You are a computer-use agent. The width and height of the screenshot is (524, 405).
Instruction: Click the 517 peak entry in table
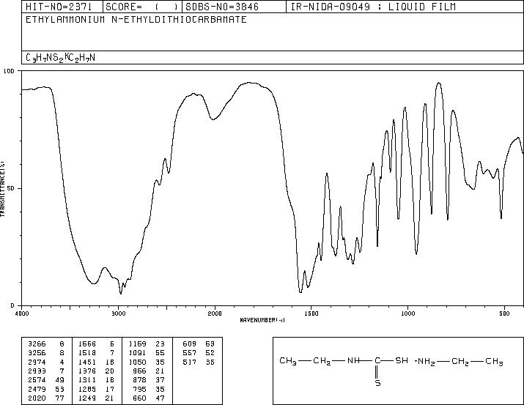click(190, 362)
